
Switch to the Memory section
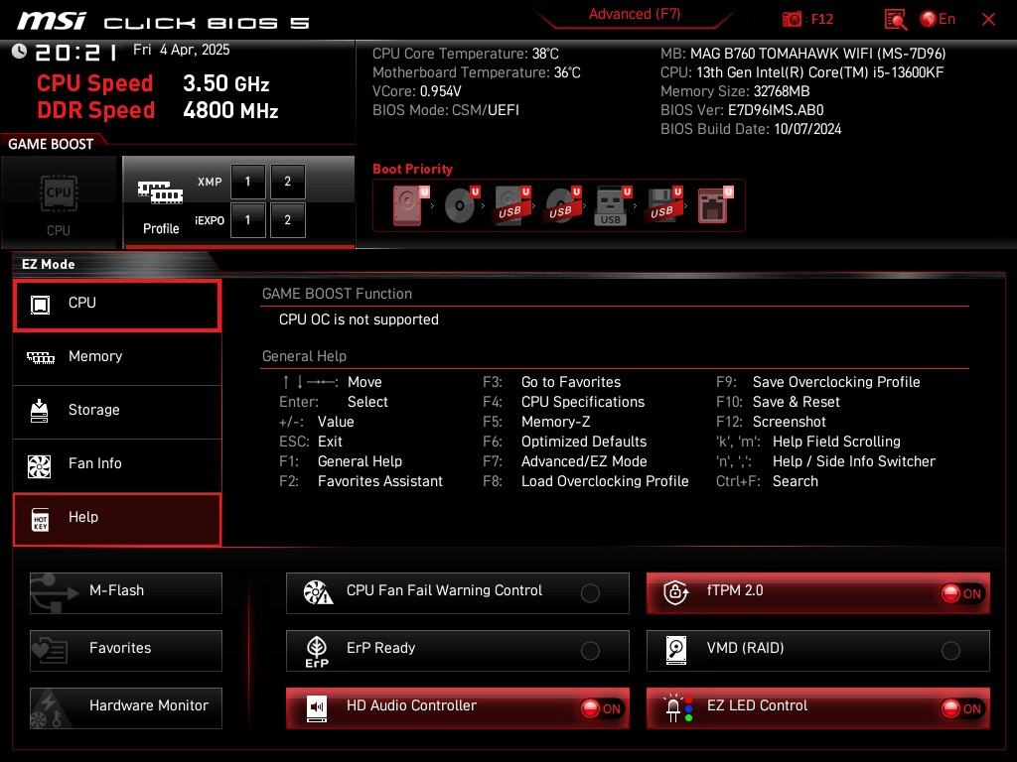click(117, 356)
